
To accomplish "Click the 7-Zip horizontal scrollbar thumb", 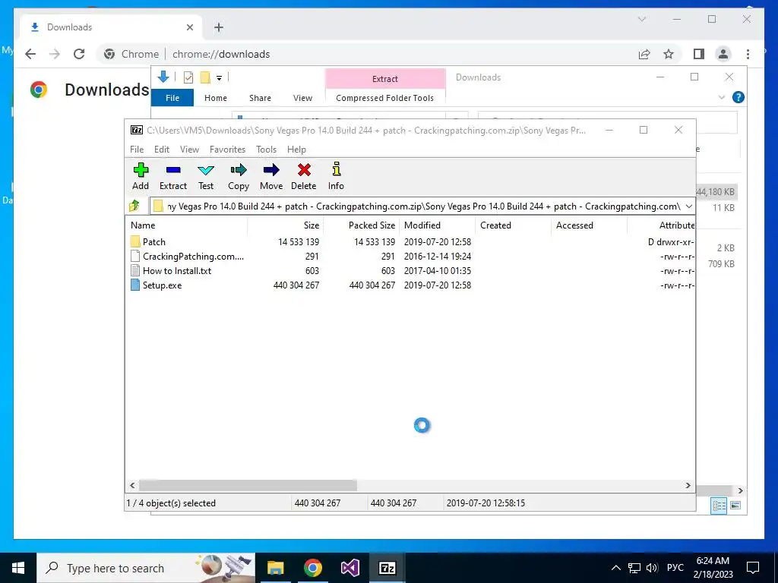I will (x=248, y=485).
